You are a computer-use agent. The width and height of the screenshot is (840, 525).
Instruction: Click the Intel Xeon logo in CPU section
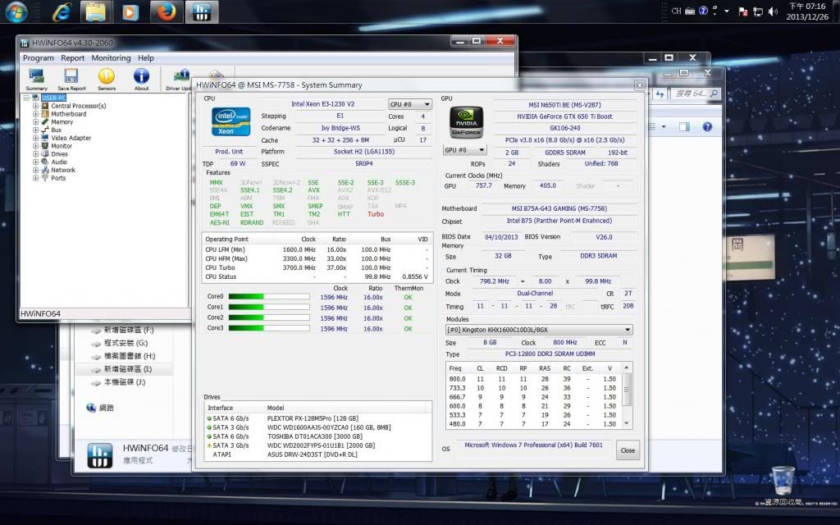point(231,121)
